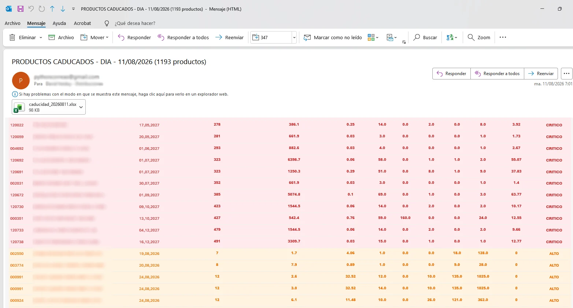Open the Ayuda tab
This screenshot has height=308, width=573.
(59, 23)
